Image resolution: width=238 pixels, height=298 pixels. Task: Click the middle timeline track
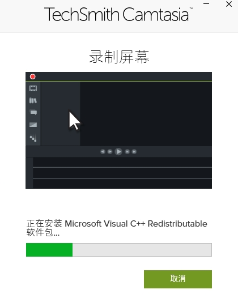coord(122,173)
